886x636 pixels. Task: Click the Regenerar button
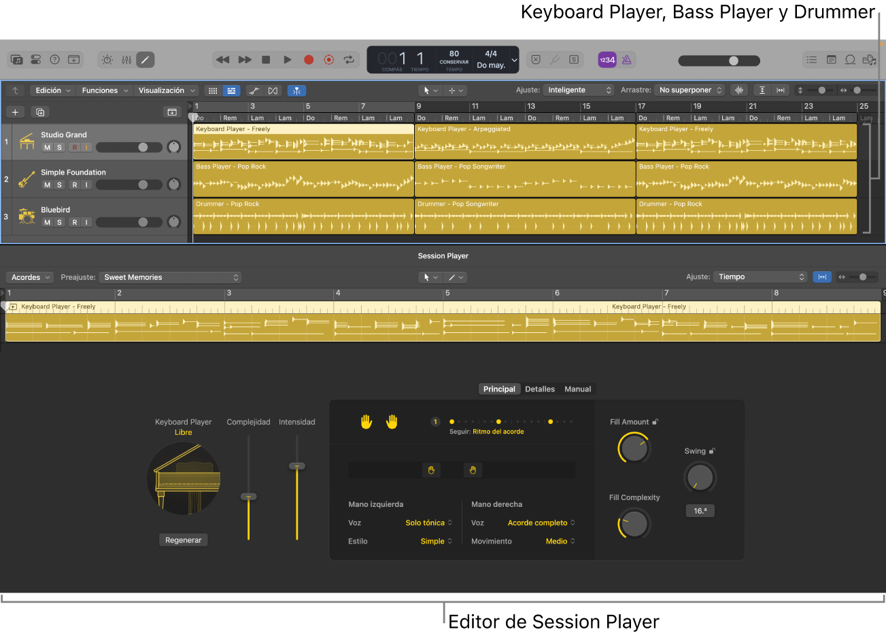[184, 540]
